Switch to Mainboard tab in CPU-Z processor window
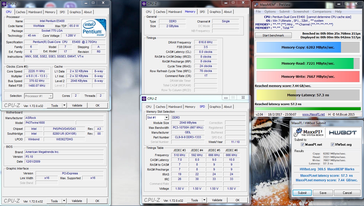Viewport: 364px width, 206px height. coord(35,12)
